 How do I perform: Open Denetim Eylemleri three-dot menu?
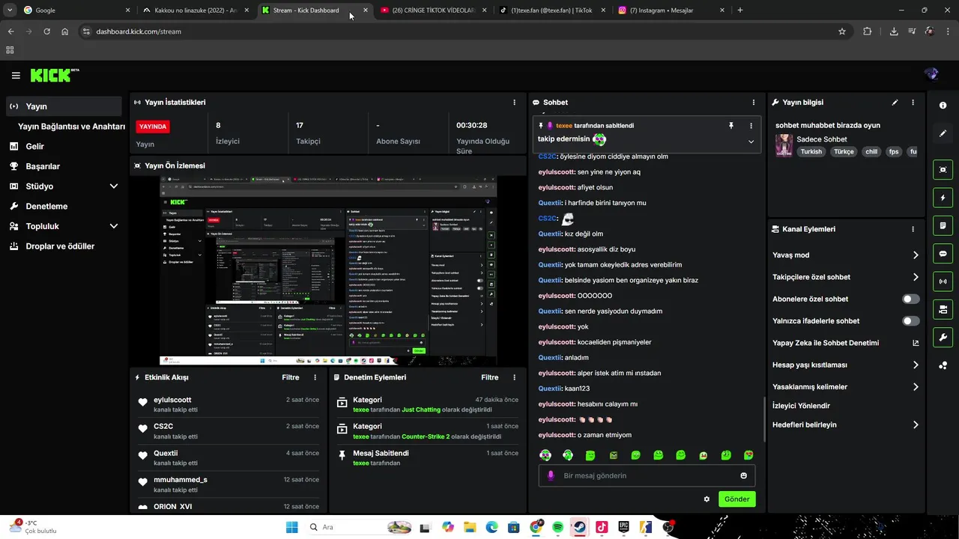[x=514, y=377]
